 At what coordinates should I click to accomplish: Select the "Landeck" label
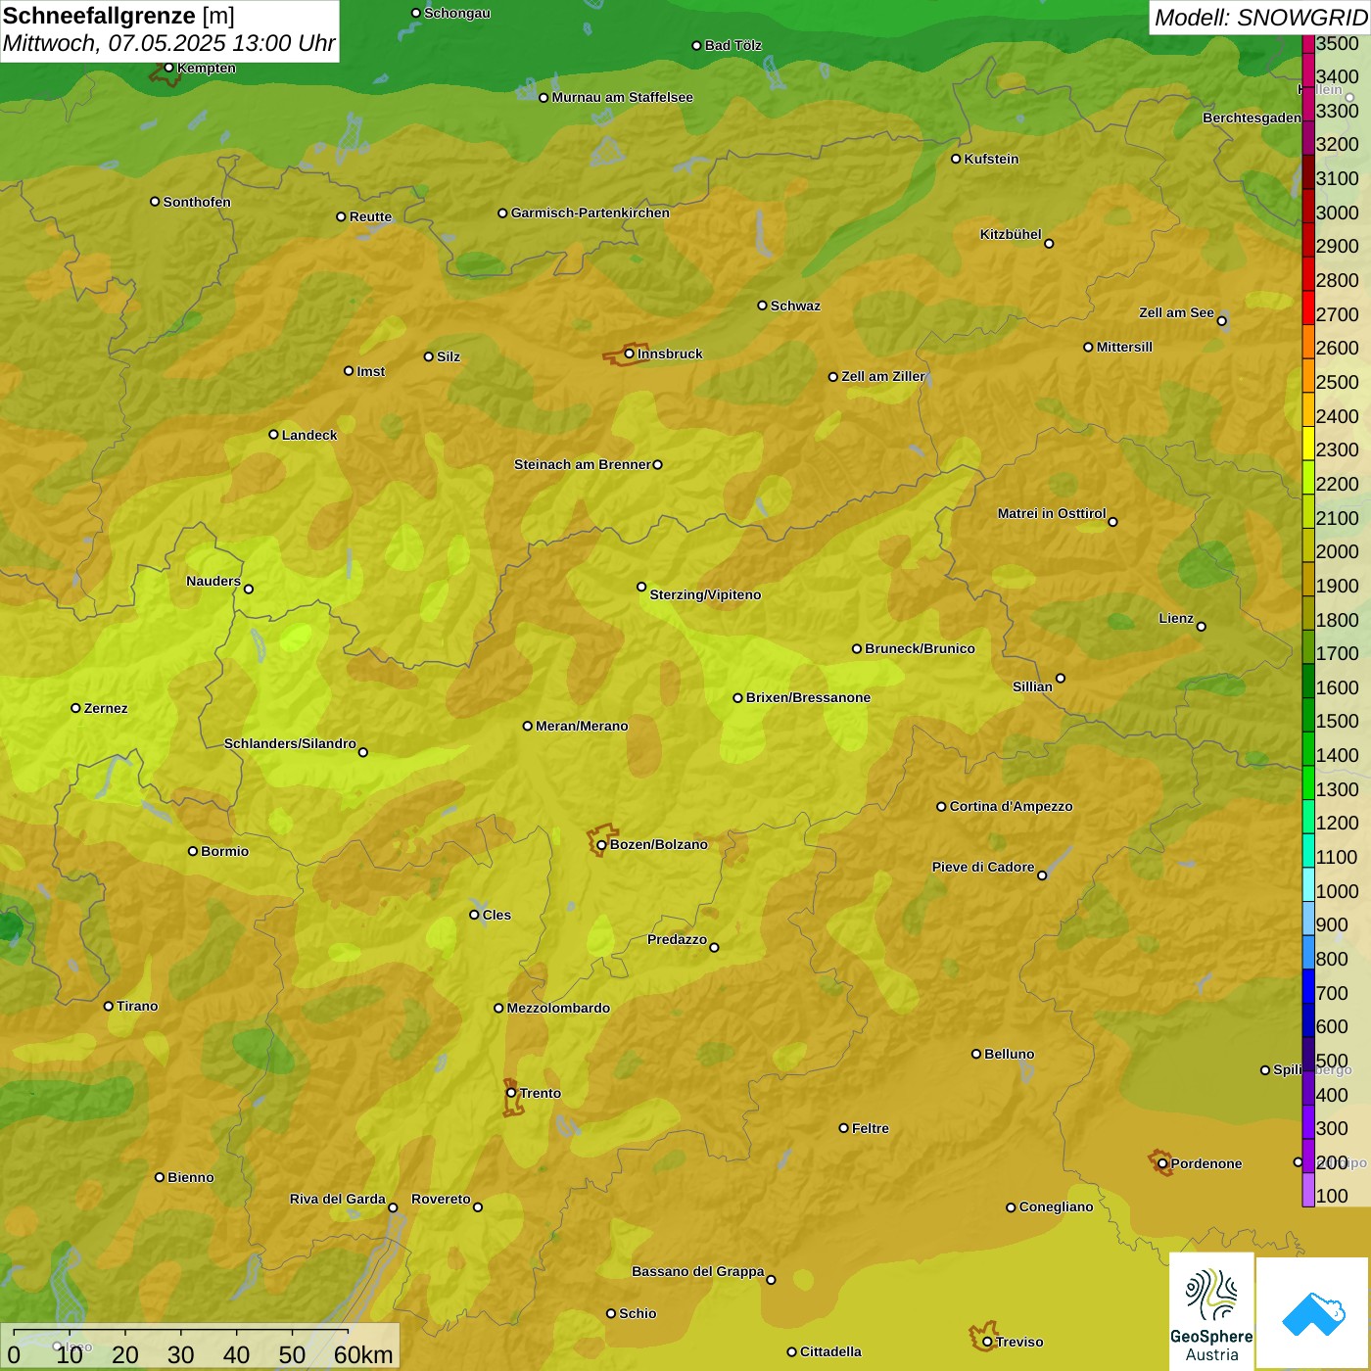(309, 435)
